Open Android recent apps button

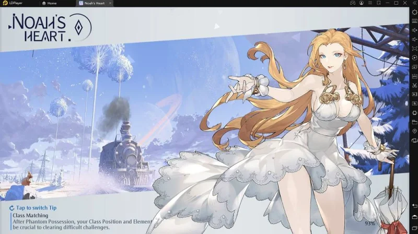pos(414,228)
